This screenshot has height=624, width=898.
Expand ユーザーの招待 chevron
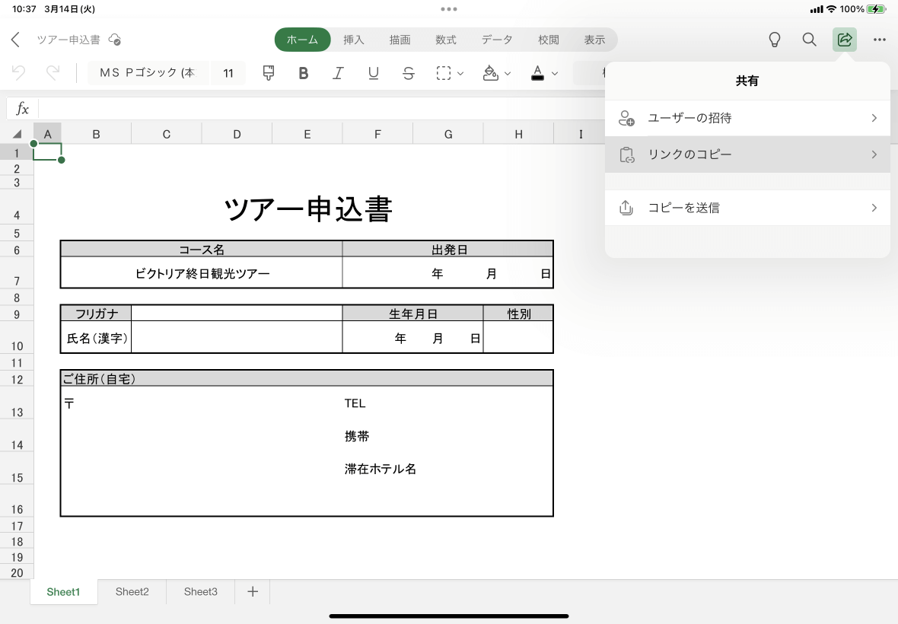874,118
